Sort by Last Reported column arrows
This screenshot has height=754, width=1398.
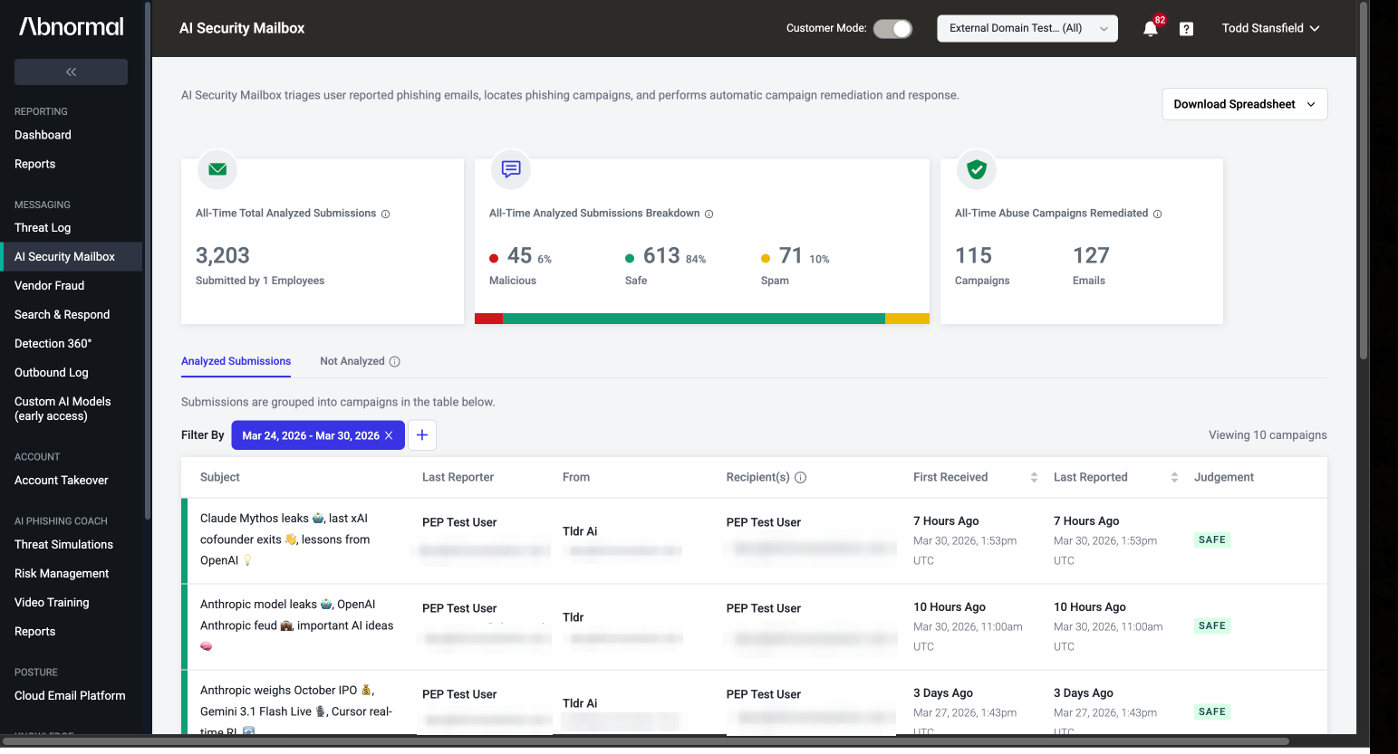coord(1174,478)
